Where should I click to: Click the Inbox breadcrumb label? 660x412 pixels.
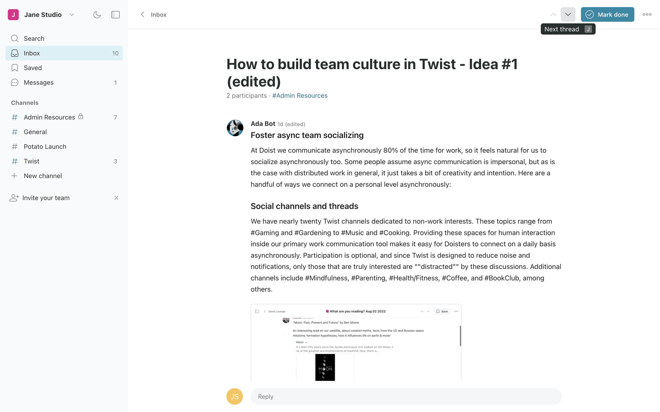click(x=158, y=14)
